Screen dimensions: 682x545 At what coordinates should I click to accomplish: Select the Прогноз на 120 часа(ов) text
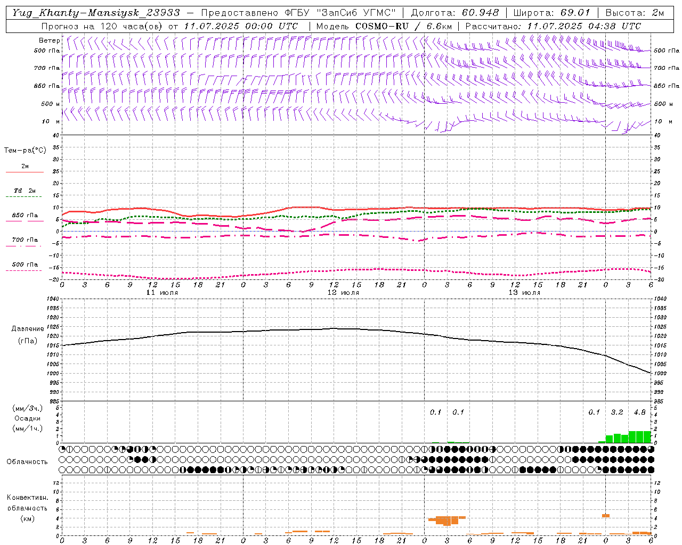pyautogui.click(x=103, y=26)
